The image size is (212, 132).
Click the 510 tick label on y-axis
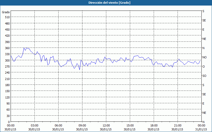(7, 17)
